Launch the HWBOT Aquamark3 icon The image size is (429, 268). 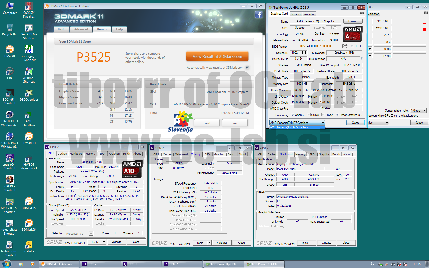(x=29, y=162)
